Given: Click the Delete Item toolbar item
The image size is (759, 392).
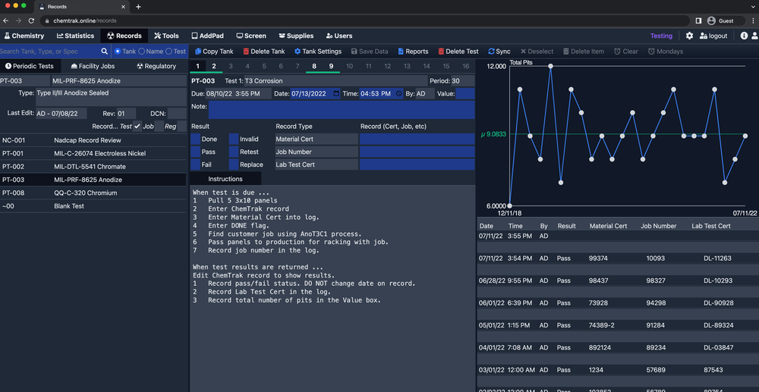Looking at the screenshot, I should pos(584,52).
